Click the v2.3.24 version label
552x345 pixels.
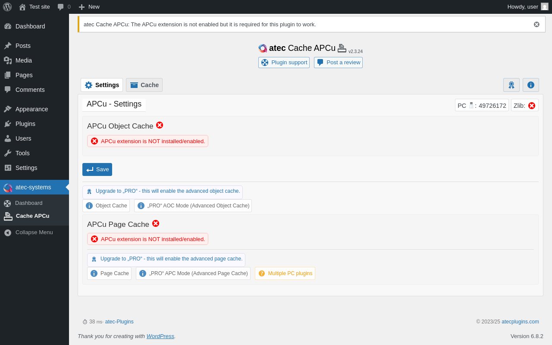(x=355, y=52)
